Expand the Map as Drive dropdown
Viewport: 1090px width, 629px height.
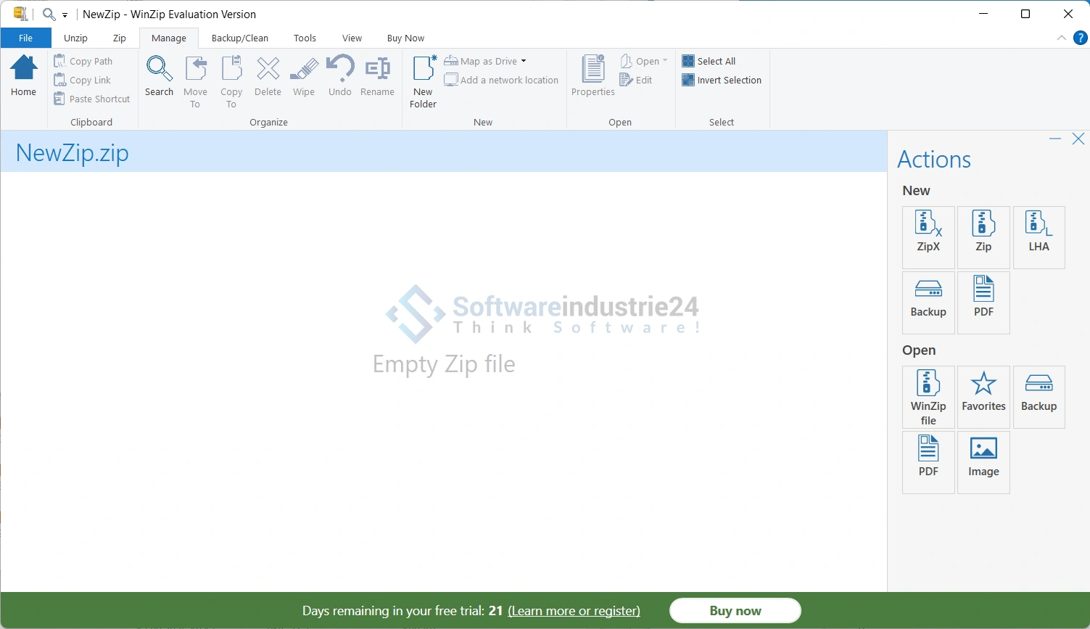click(x=524, y=62)
